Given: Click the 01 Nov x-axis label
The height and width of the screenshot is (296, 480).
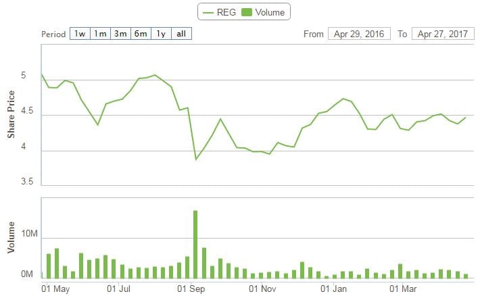Looking at the screenshot, I should pyautogui.click(x=264, y=289).
